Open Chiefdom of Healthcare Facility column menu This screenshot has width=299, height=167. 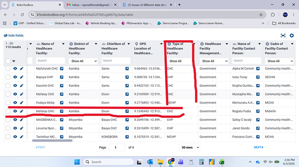(129, 44)
